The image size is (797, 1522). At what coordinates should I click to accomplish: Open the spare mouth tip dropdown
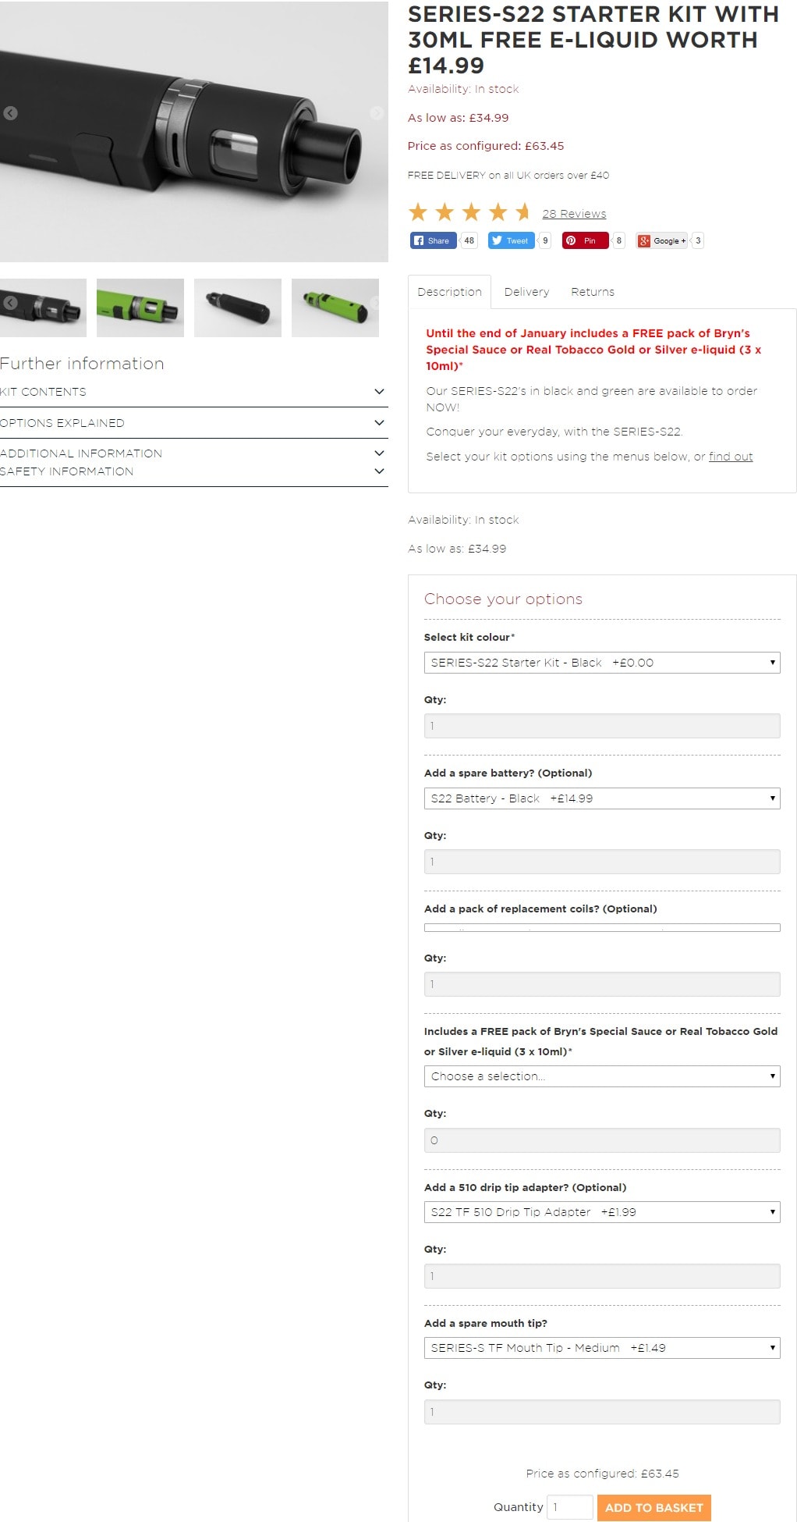point(602,1348)
